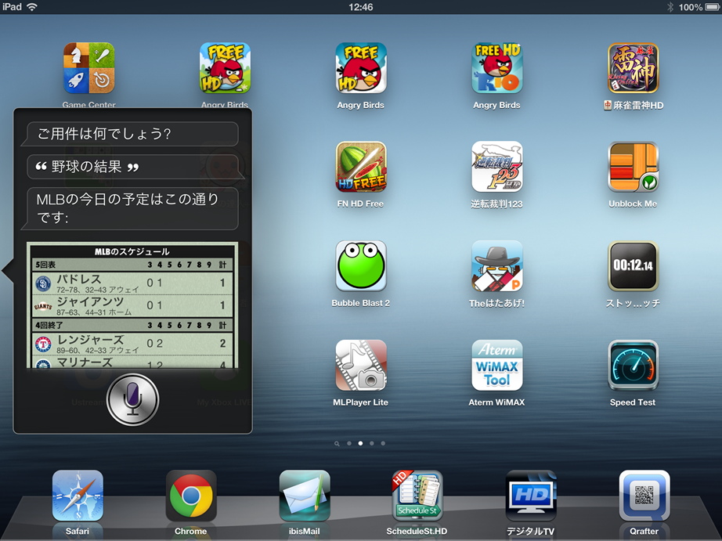Tap the Wi-Fi icon in status bar
This screenshot has height=541, width=722.
(32, 7)
